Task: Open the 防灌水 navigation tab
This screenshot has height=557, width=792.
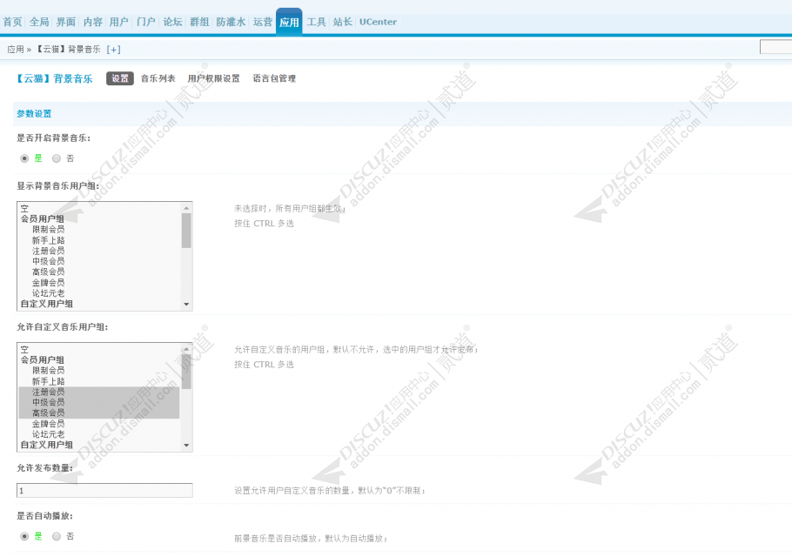Action: click(231, 22)
